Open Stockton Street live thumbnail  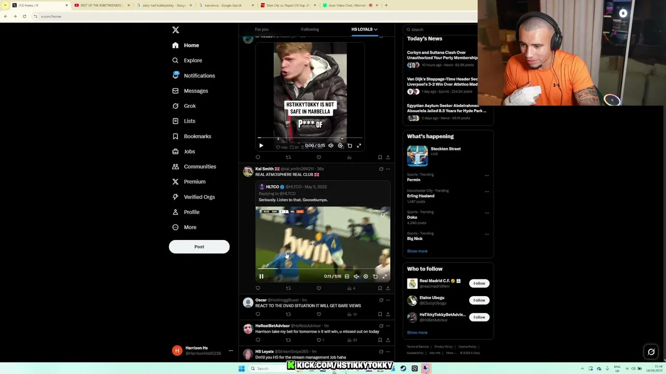click(417, 156)
